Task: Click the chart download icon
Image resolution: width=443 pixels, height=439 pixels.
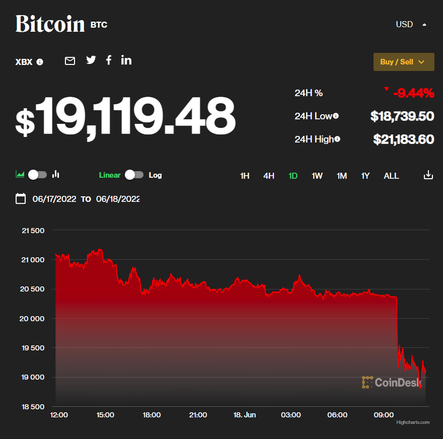Action: coord(428,175)
